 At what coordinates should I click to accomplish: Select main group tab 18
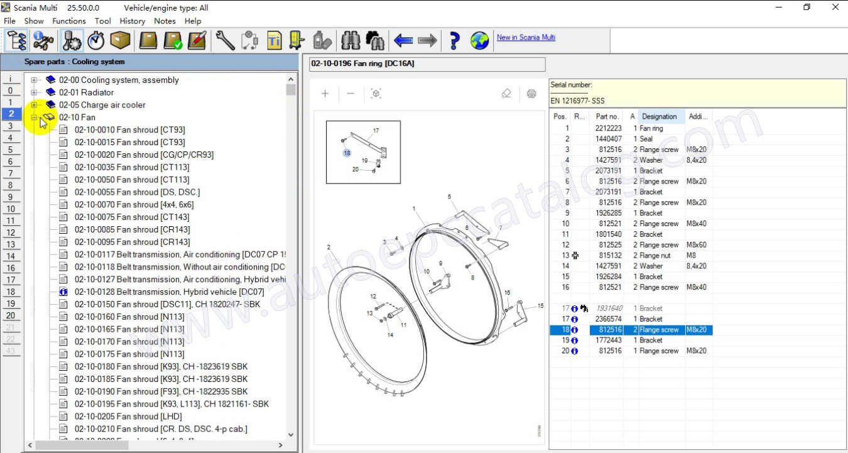coord(10,292)
